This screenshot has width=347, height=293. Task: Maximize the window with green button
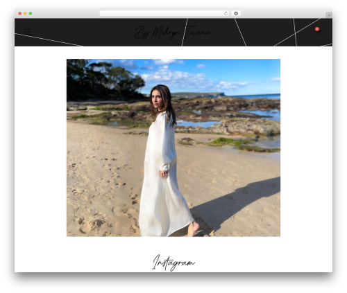coord(31,14)
